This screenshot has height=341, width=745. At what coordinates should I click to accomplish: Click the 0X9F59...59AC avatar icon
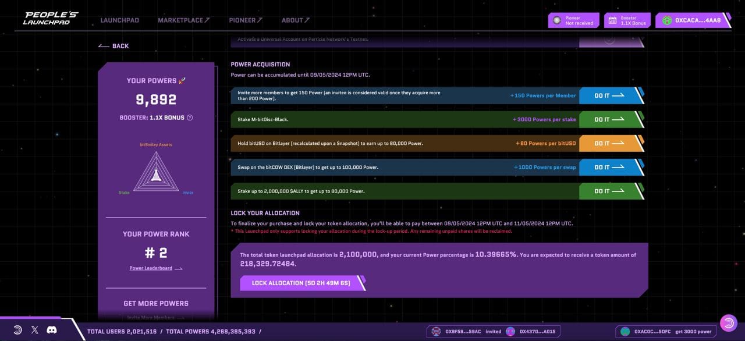click(x=437, y=332)
